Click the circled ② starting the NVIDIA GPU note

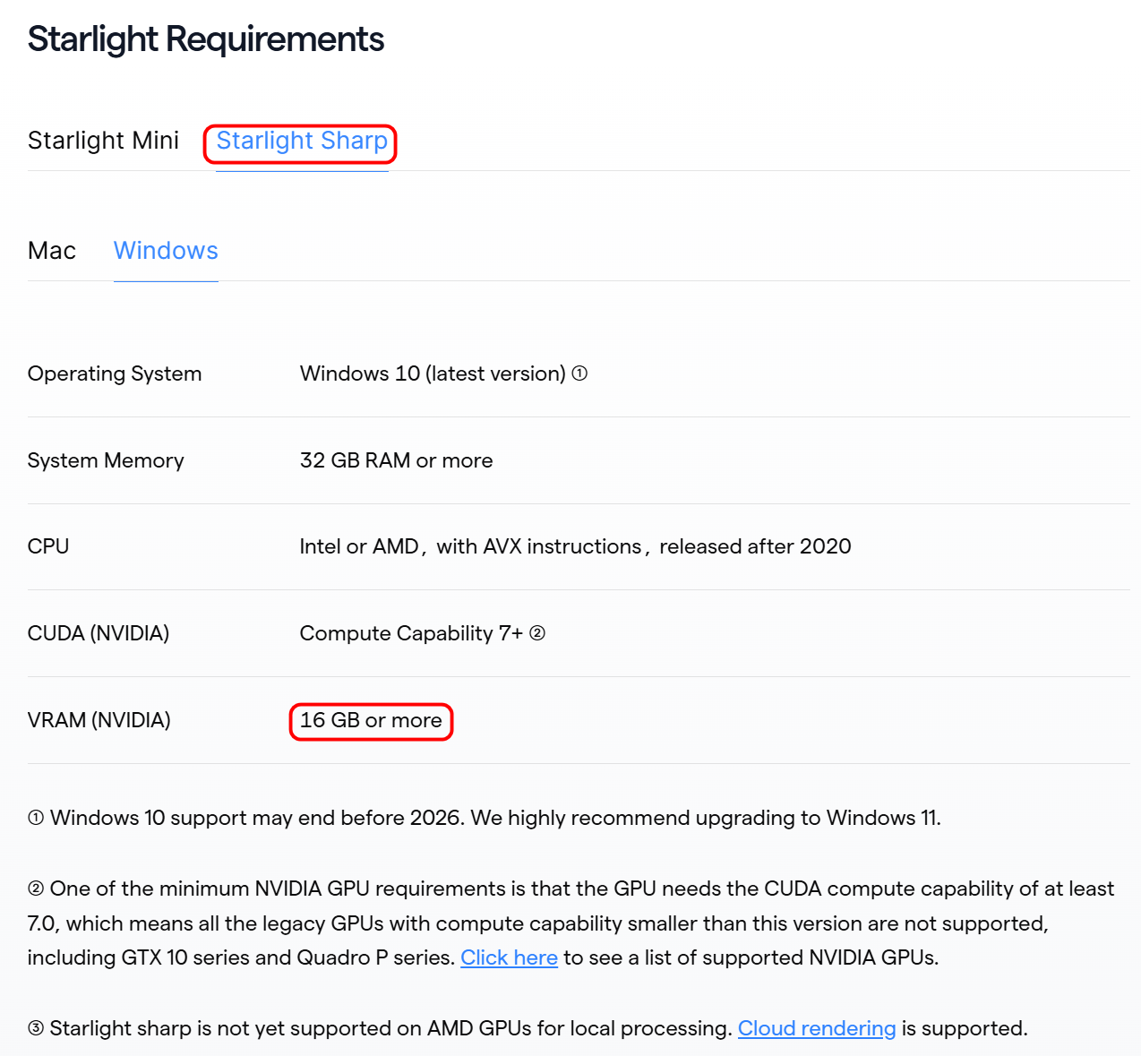point(36,889)
